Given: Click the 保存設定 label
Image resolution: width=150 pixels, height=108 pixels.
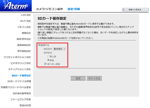Looking at the screenshot, I should click(48, 53).
